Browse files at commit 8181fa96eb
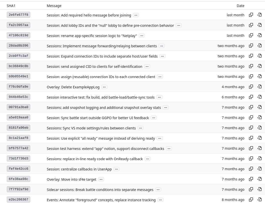 pos(259,128)
